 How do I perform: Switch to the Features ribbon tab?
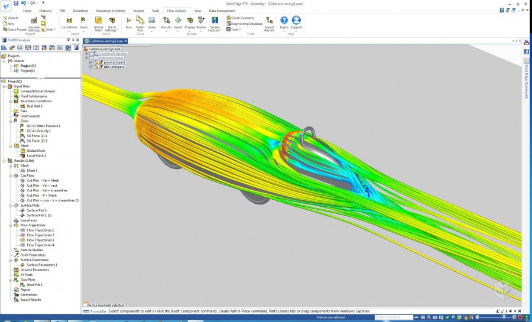45,11
